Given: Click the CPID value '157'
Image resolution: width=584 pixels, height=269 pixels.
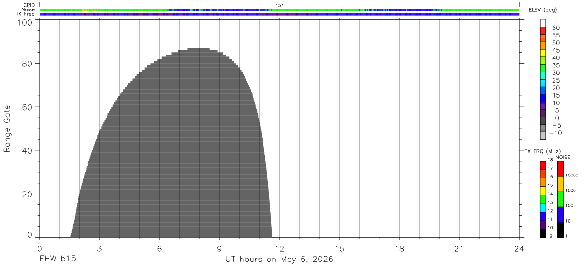Looking at the screenshot, I should click(280, 5).
